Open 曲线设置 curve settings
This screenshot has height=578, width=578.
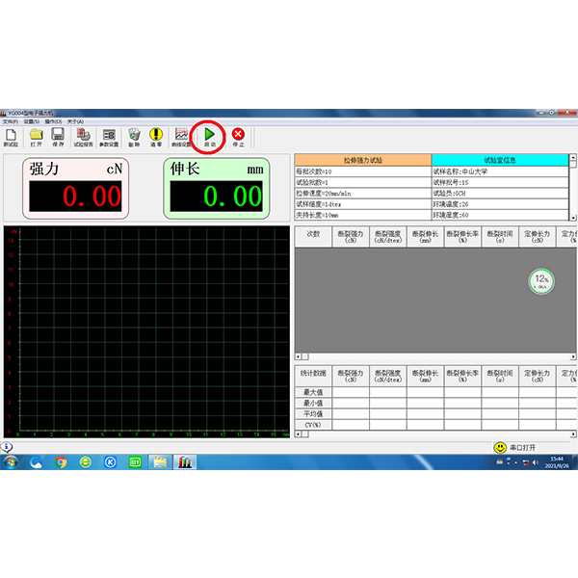pos(181,137)
